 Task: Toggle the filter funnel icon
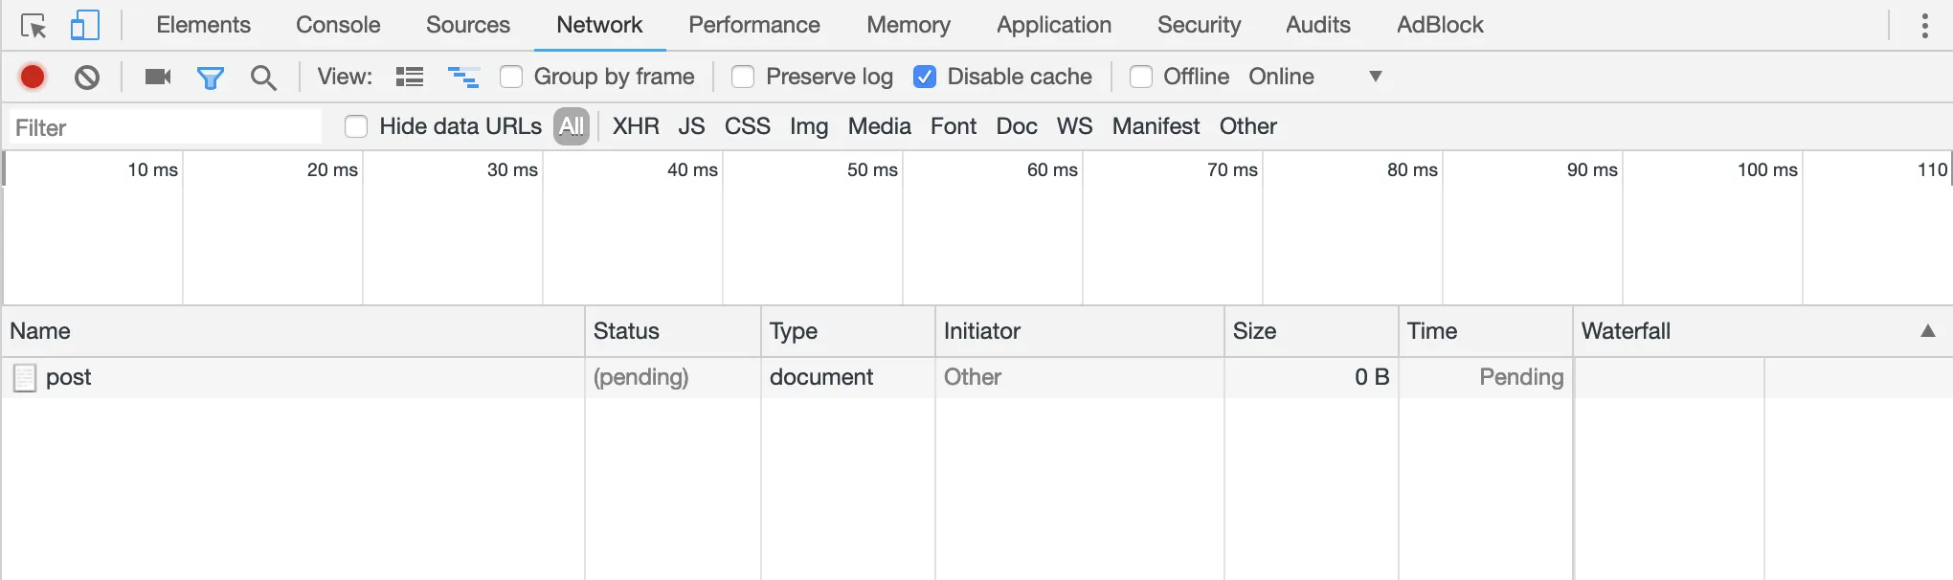coord(211,77)
